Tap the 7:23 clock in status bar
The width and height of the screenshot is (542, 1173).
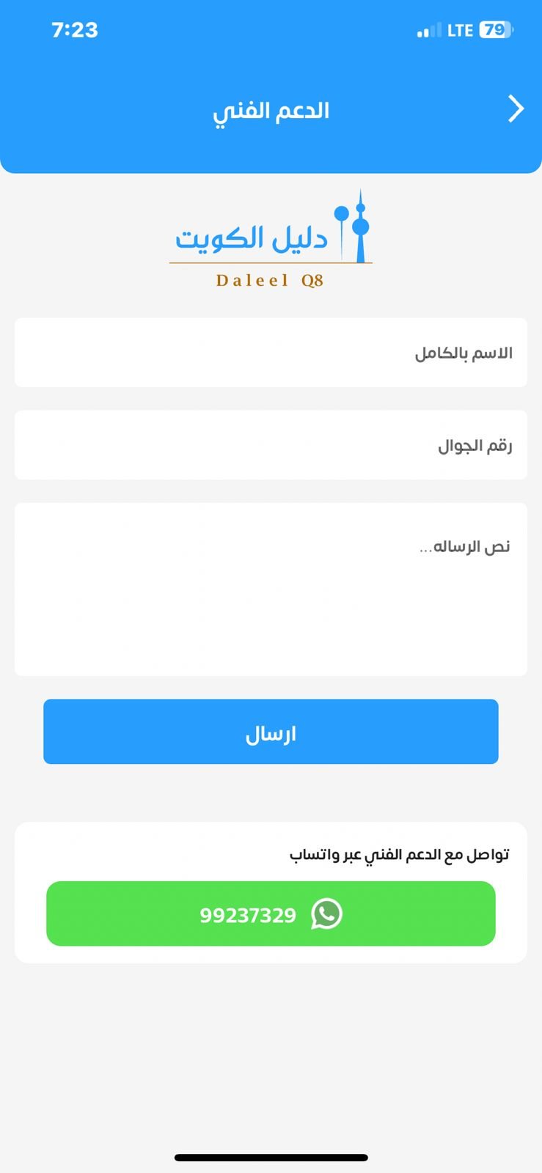(75, 30)
